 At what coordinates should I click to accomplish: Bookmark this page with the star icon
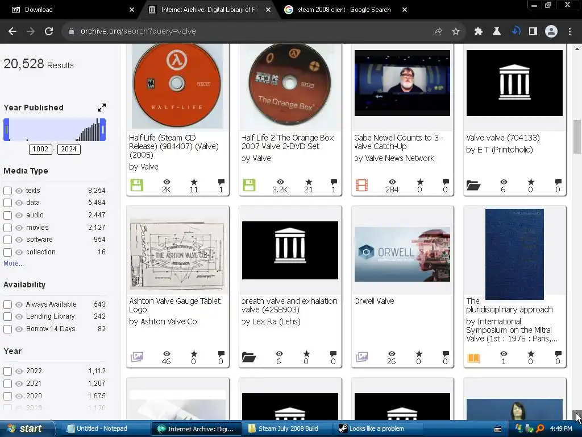coord(456,32)
